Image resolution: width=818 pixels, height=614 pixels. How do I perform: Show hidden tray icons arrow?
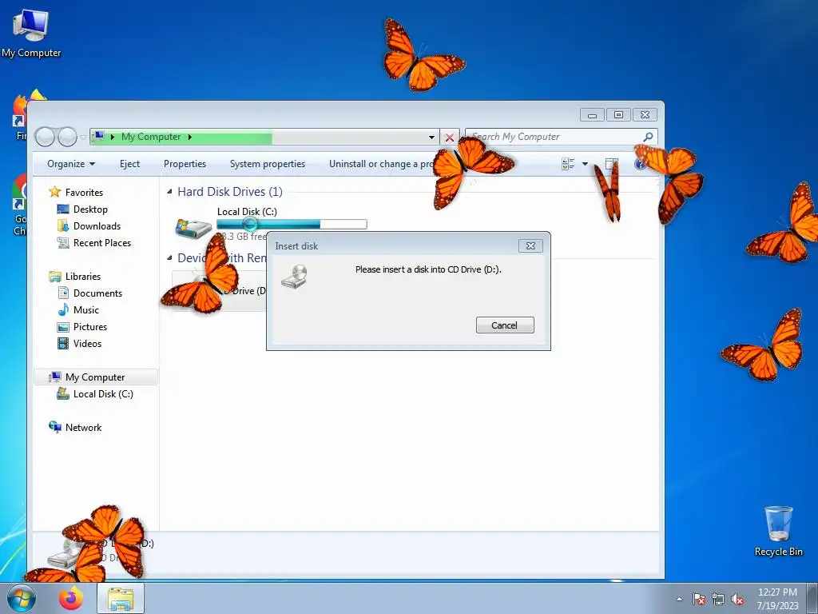click(x=679, y=599)
